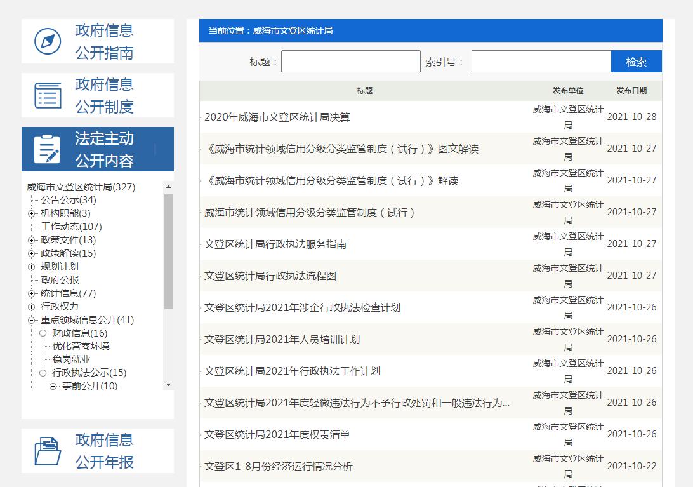Expand the 统计信息 tree node
Screen dimensions: 693x487
point(32,293)
